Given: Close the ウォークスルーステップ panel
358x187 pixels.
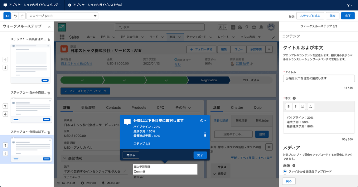Looking at the screenshot, I should [49, 27].
